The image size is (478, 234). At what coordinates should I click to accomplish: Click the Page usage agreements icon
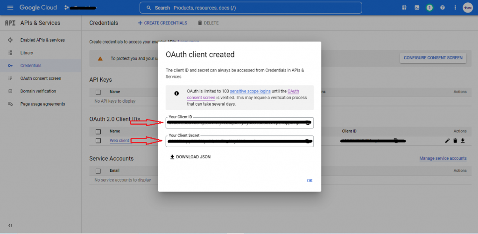point(10,104)
